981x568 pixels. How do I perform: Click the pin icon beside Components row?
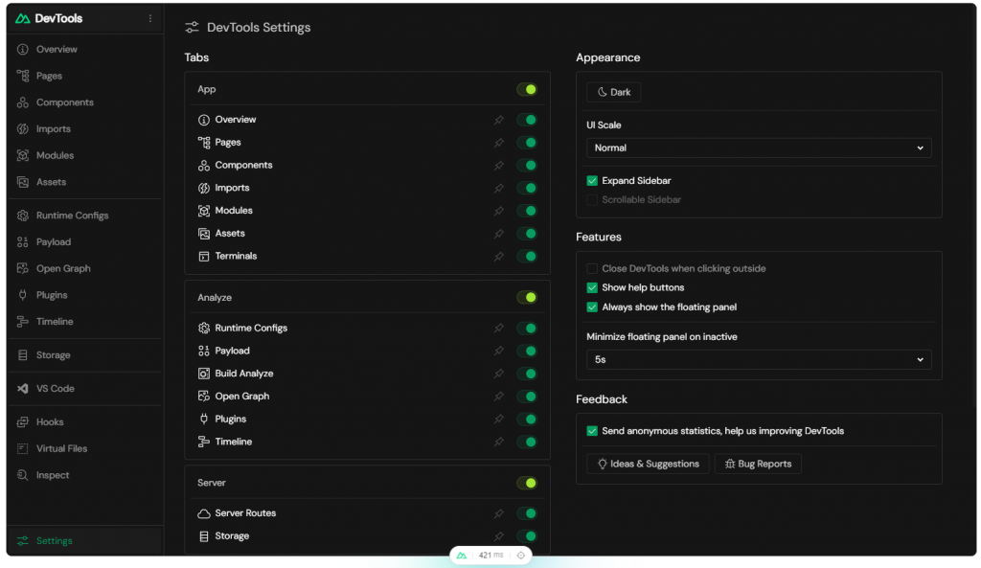[x=498, y=165]
